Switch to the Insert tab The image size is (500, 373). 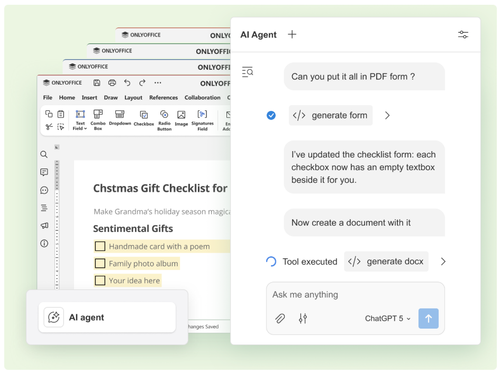89,97
